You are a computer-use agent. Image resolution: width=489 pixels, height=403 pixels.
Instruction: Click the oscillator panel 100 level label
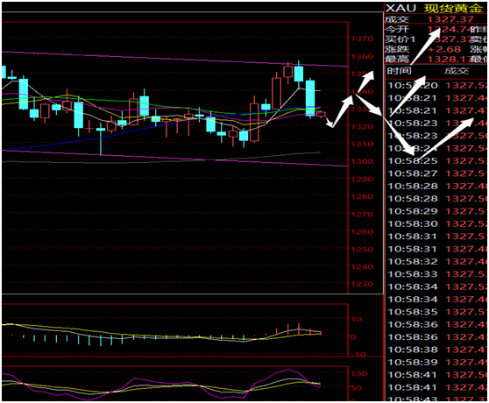[359, 374]
